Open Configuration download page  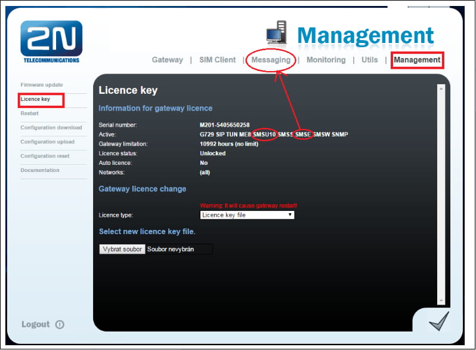pos(51,127)
